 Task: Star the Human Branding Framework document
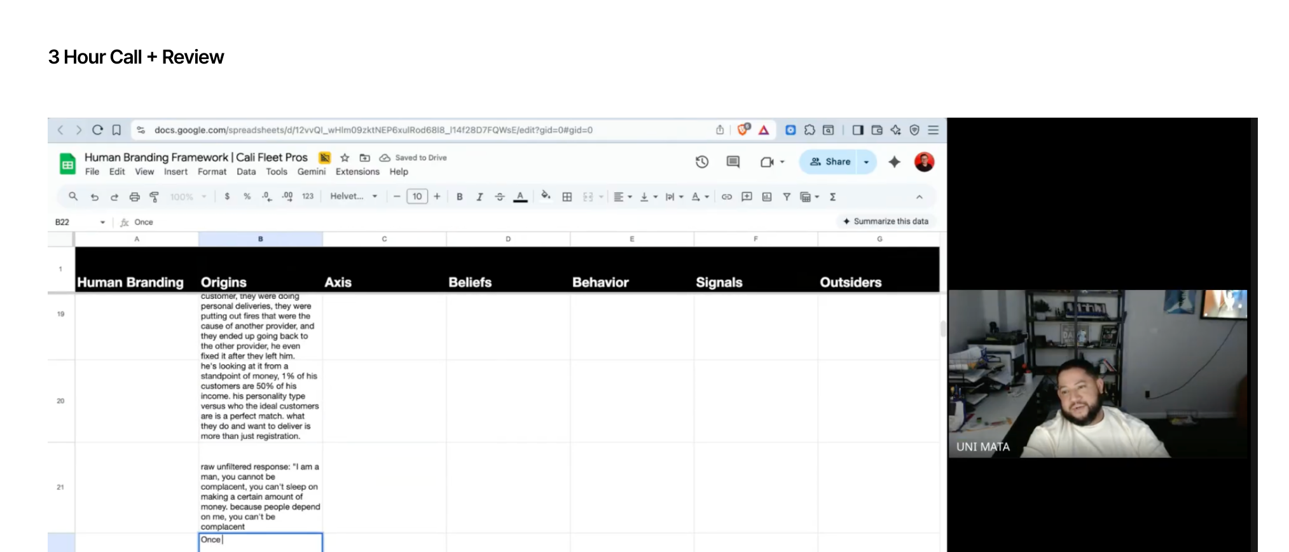pos(345,158)
